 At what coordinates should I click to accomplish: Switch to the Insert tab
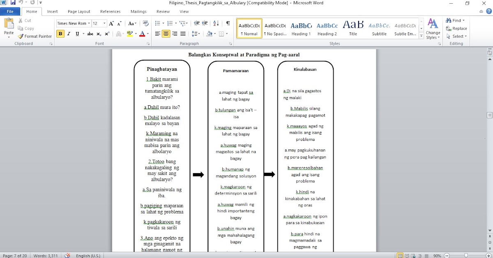click(x=52, y=11)
